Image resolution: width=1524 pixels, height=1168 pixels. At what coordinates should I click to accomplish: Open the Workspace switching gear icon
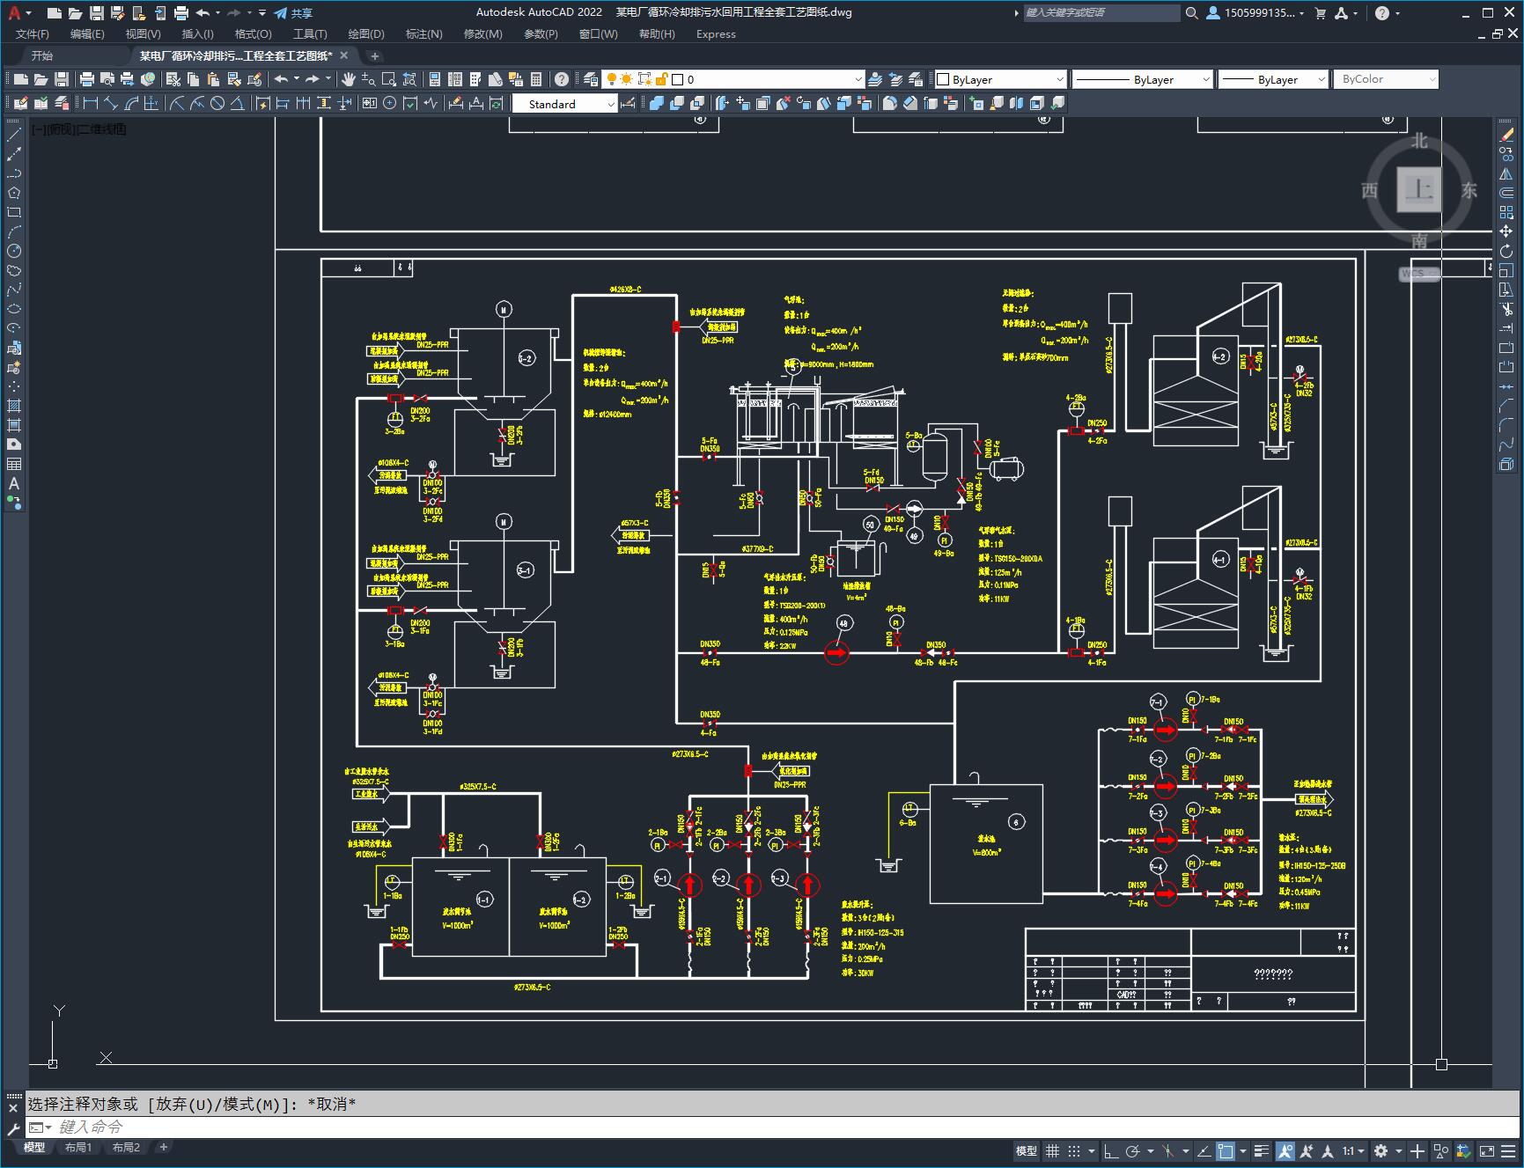[1380, 1150]
